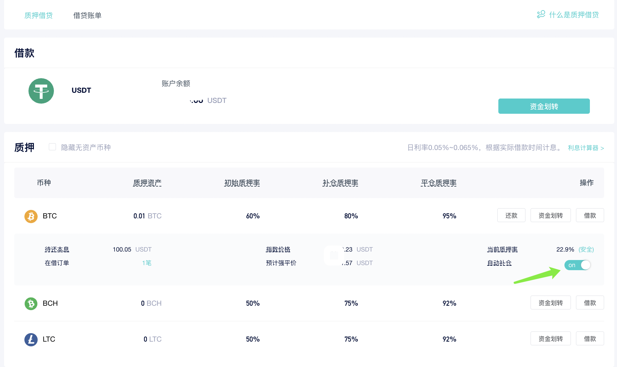Click 还款 button in BTC row
This screenshot has height=367, width=617.
[x=511, y=215]
